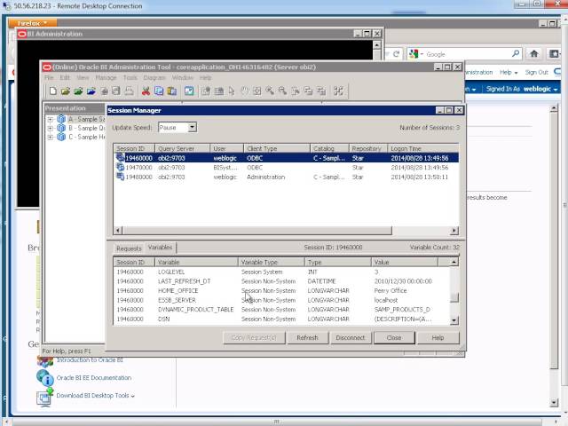This screenshot has width=568, height=426.
Task: Click the Oracle BI EE Documentation info icon
Action: click(x=45, y=378)
